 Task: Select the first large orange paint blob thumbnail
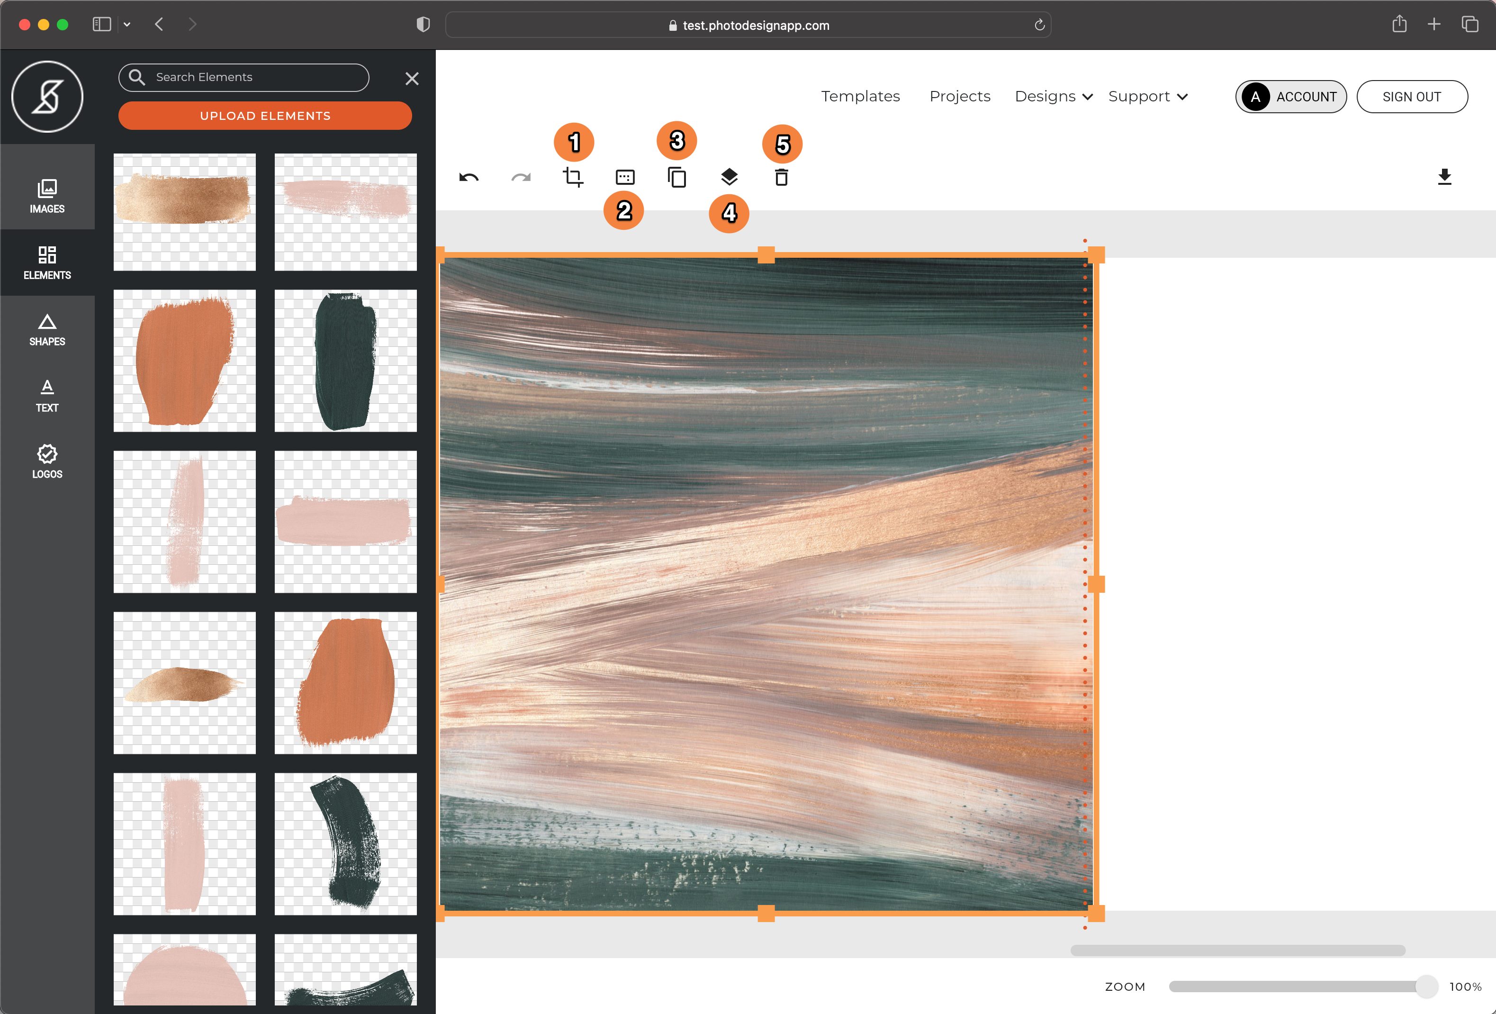[x=185, y=361]
